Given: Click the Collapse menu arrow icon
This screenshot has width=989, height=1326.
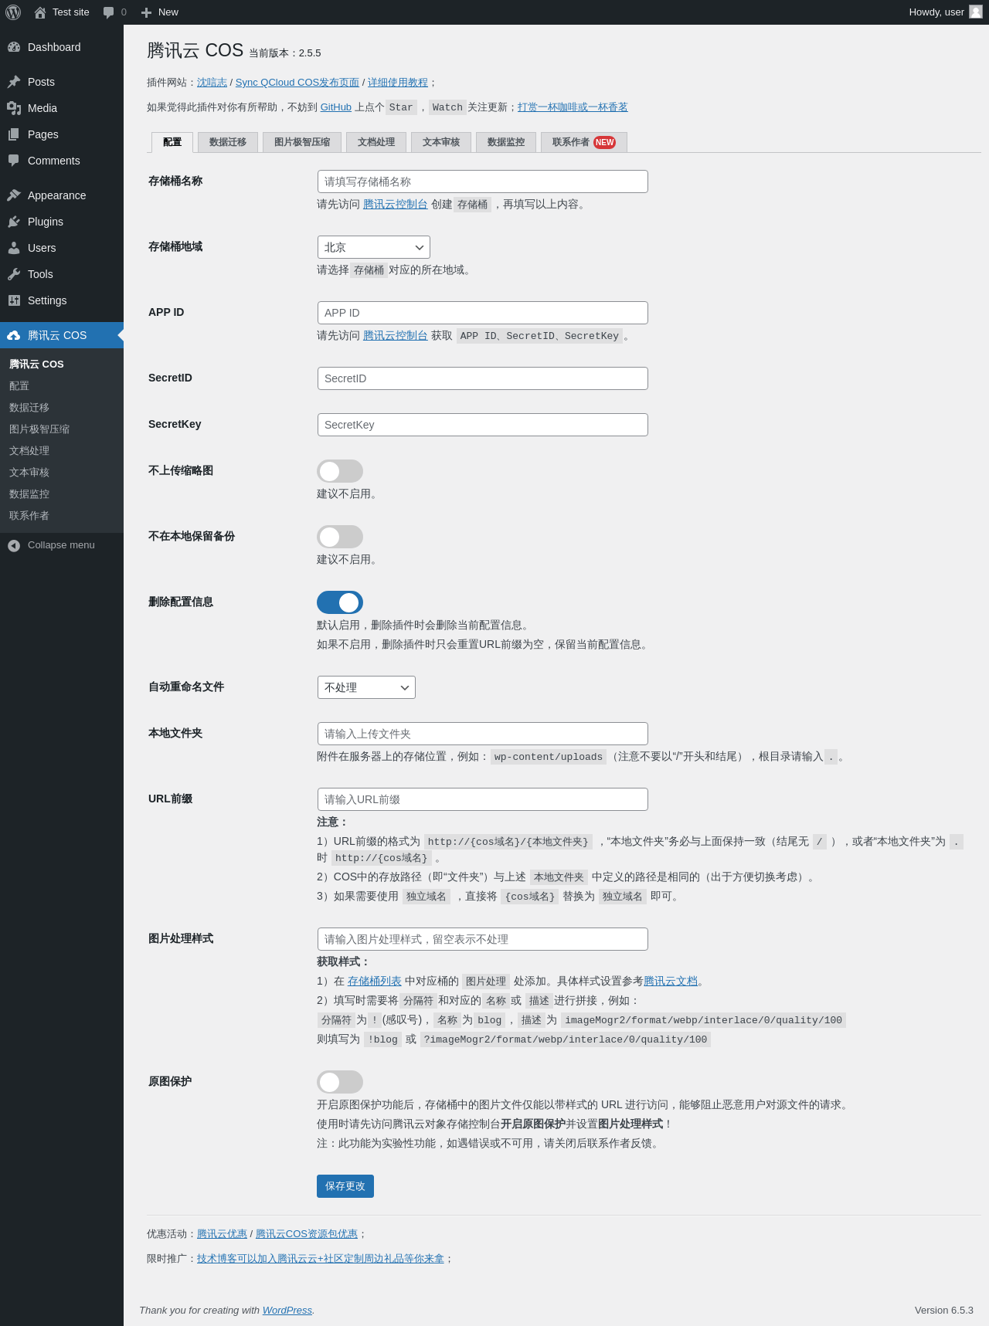Looking at the screenshot, I should coord(14,545).
